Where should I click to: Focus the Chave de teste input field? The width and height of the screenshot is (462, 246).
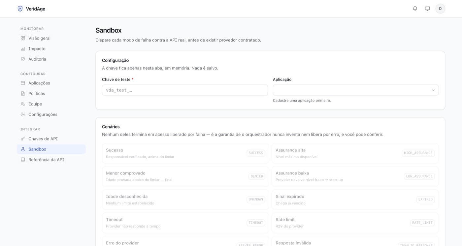pyautogui.click(x=185, y=90)
